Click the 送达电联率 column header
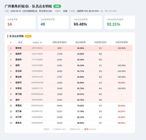This screenshot has width=146, height=140. tap(81, 42)
